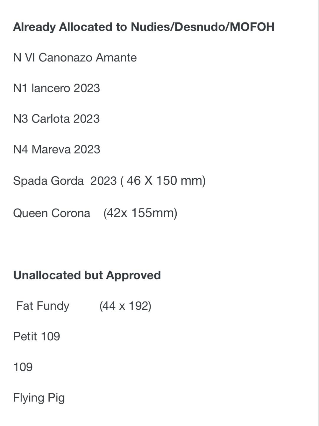The width and height of the screenshot is (319, 426).
Task: Tap the year 2023 after N4 Mareva
Action: tap(87, 149)
